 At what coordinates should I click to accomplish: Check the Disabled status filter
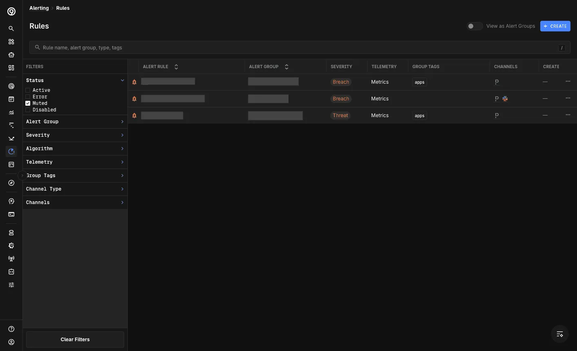pos(28,110)
